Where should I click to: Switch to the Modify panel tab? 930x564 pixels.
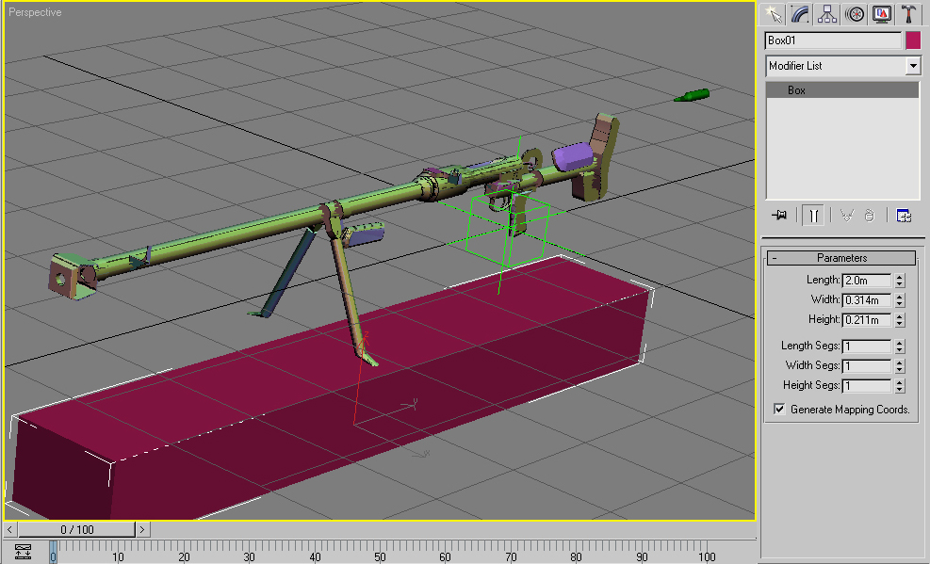800,14
